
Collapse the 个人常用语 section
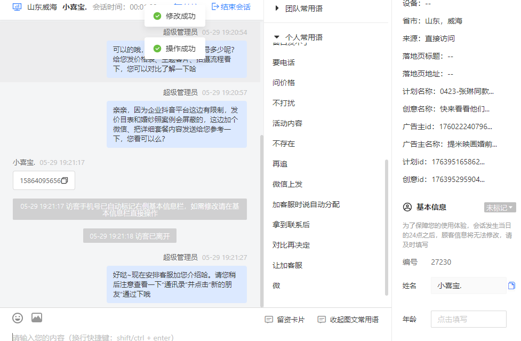tap(276, 37)
